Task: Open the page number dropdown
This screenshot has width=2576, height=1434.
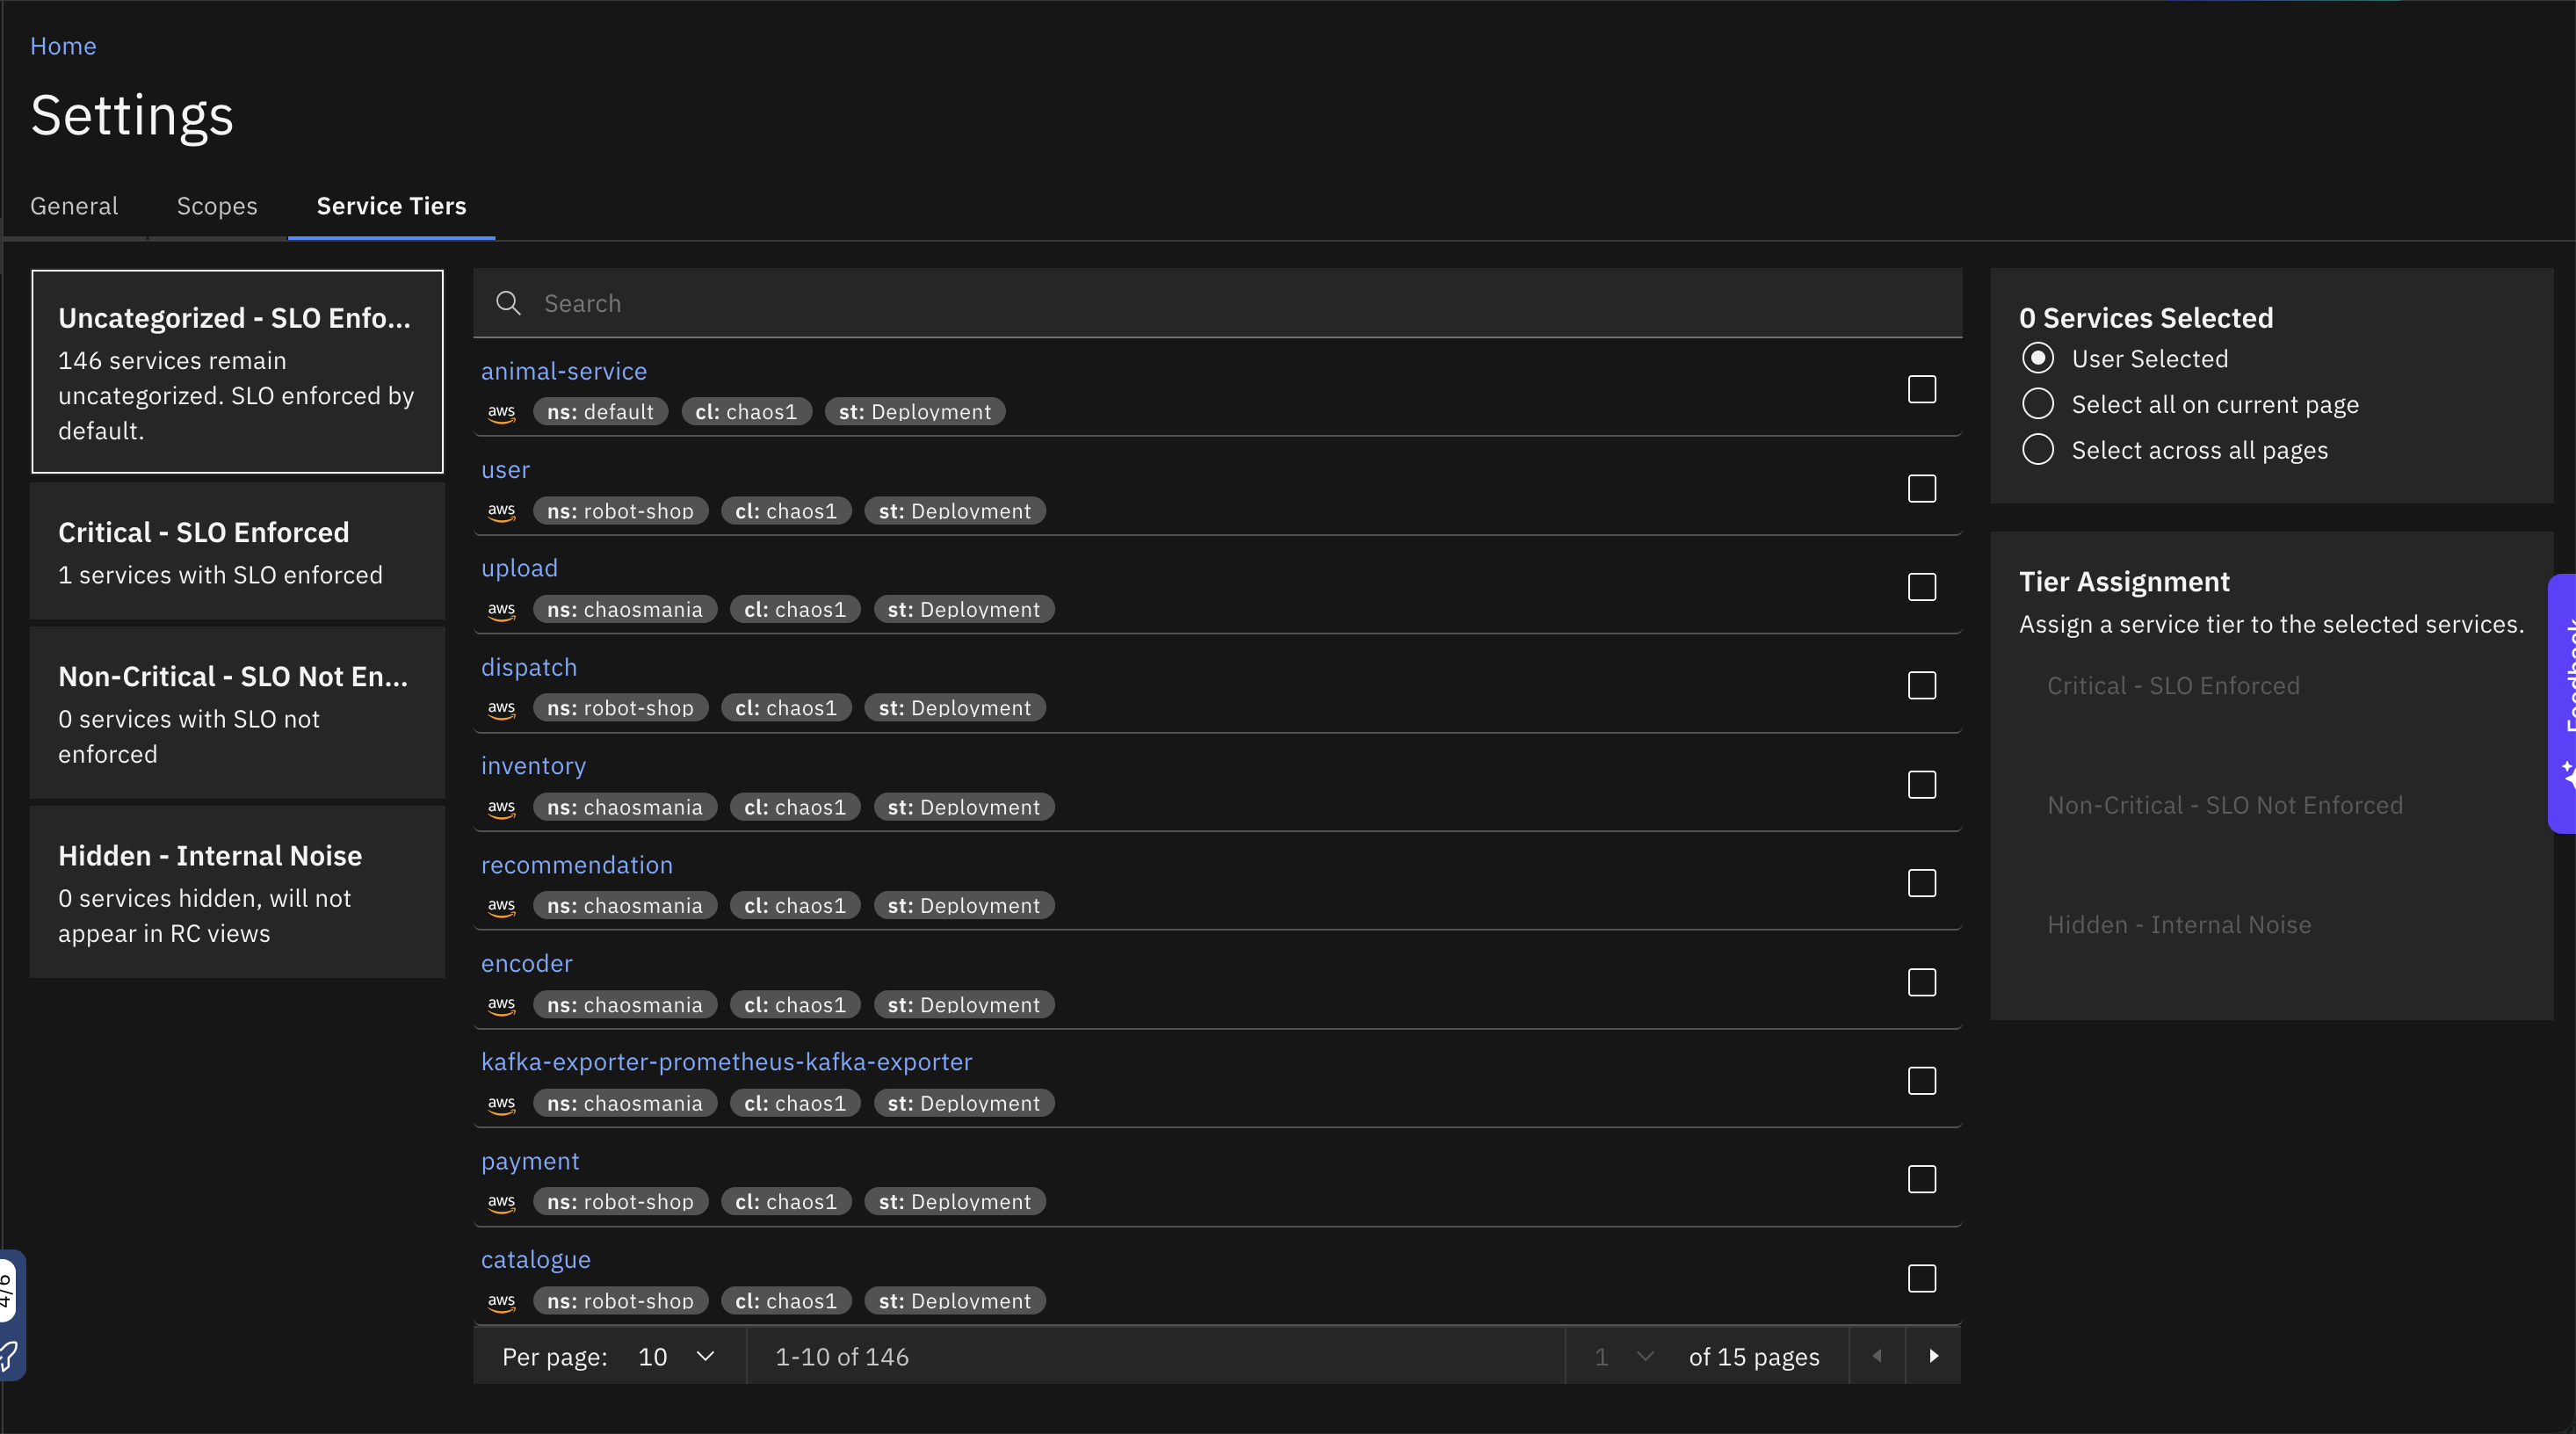Action: tap(1620, 1356)
